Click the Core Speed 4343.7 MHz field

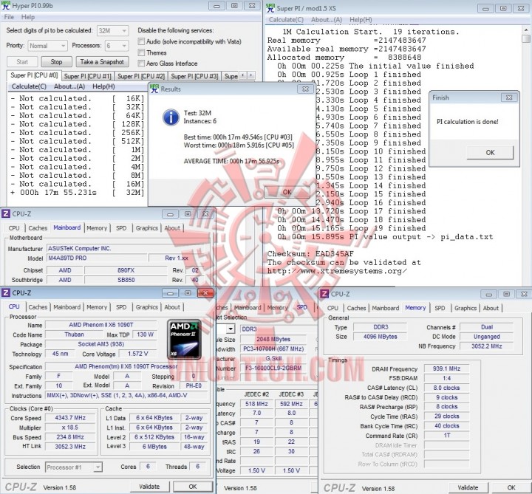coord(70,418)
